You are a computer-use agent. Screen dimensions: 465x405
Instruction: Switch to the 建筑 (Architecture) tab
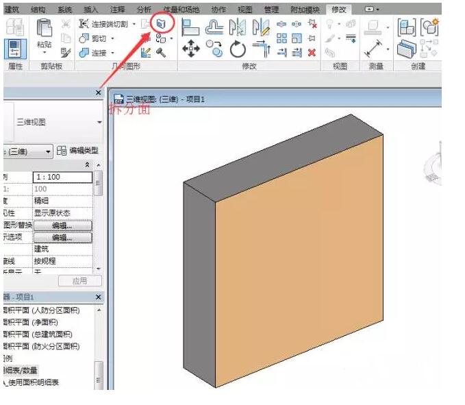click(12, 10)
